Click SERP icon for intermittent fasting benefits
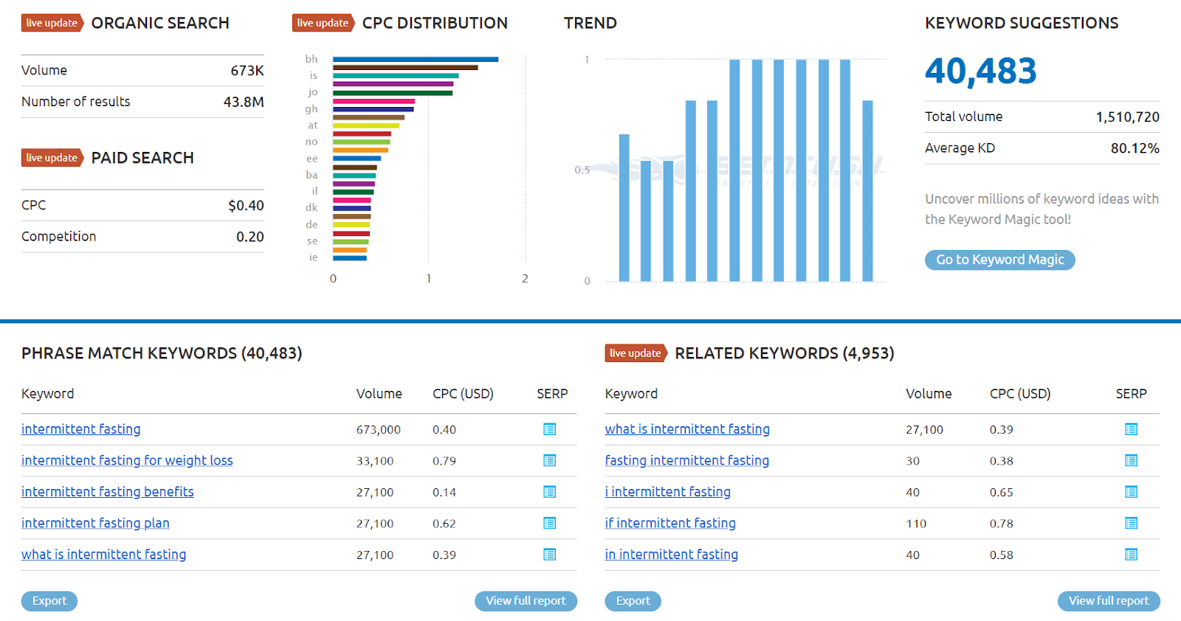This screenshot has height=621, width=1181. 549,492
